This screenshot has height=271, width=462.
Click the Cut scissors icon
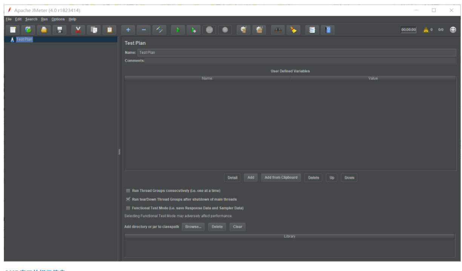tap(78, 30)
